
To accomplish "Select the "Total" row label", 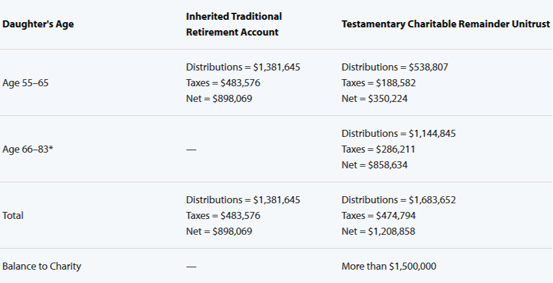I will point(13,215).
